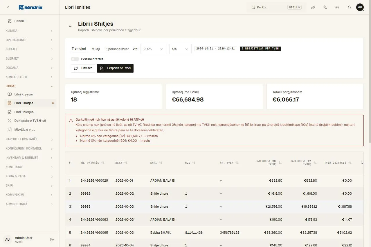
Task: Switch to the Muaji tab
Action: pyautogui.click(x=96, y=49)
